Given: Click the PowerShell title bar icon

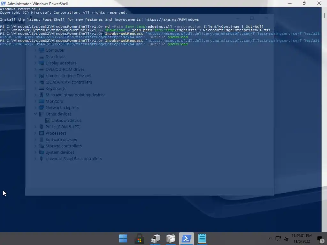Looking at the screenshot, I should tap(3, 4).
